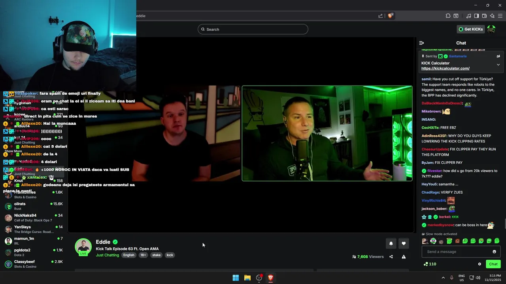Open Eddie's channel avatar
This screenshot has height=284, width=506.
tap(83, 247)
